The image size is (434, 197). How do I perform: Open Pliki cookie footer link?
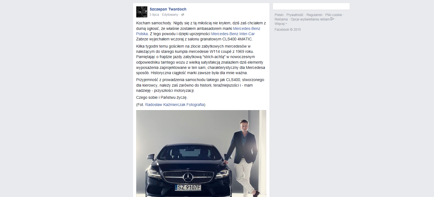333,15
